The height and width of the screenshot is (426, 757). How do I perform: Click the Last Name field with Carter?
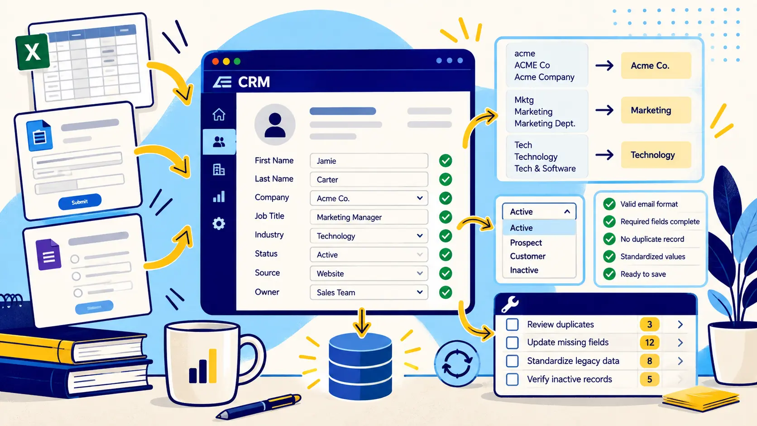(x=369, y=180)
